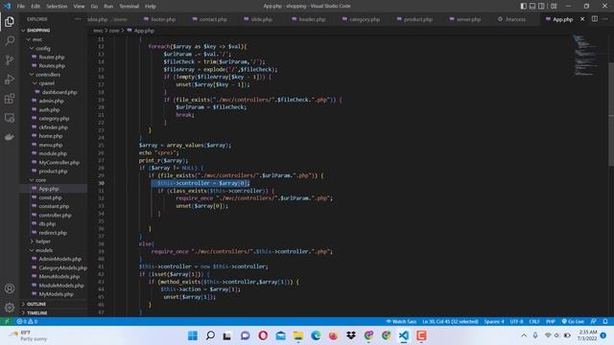Open the Search view in activity bar
The height and width of the screenshot is (345, 614).
pyautogui.click(x=10, y=40)
